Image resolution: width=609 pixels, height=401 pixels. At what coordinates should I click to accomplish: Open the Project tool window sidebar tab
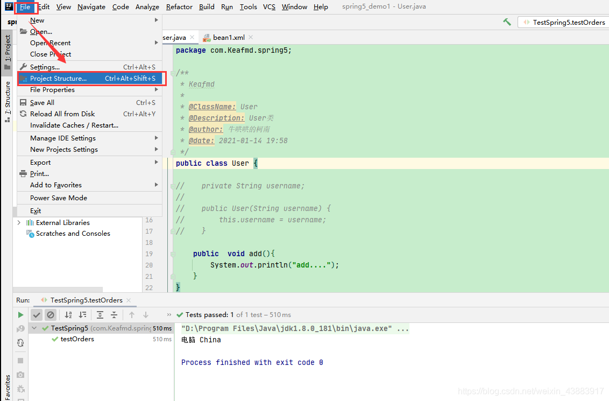(x=7, y=52)
